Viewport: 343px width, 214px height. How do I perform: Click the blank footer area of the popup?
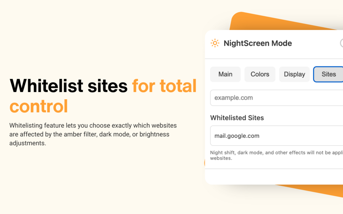[274, 177]
